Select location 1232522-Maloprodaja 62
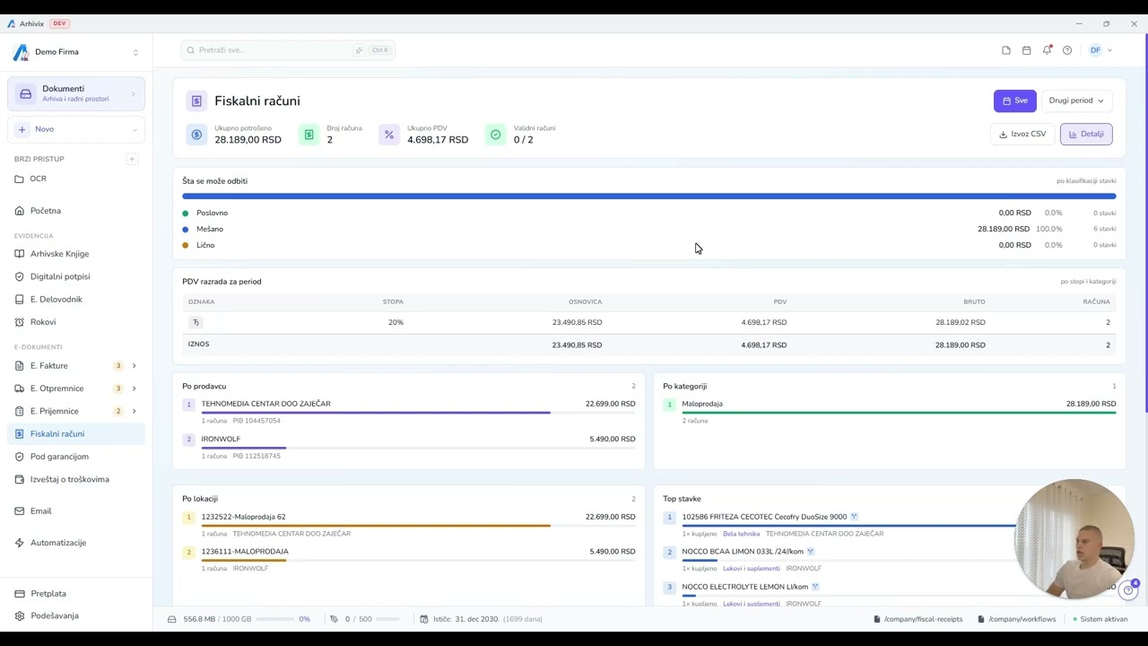Image resolution: width=1148 pixels, height=646 pixels. (x=409, y=524)
